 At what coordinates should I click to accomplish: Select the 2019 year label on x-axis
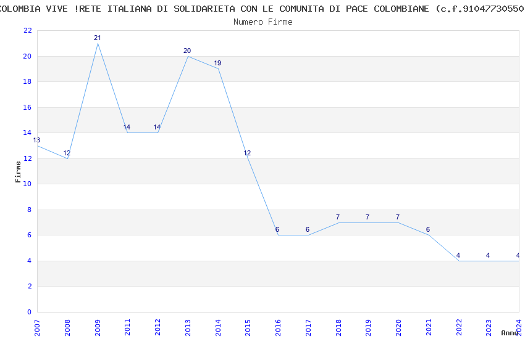click(x=368, y=327)
